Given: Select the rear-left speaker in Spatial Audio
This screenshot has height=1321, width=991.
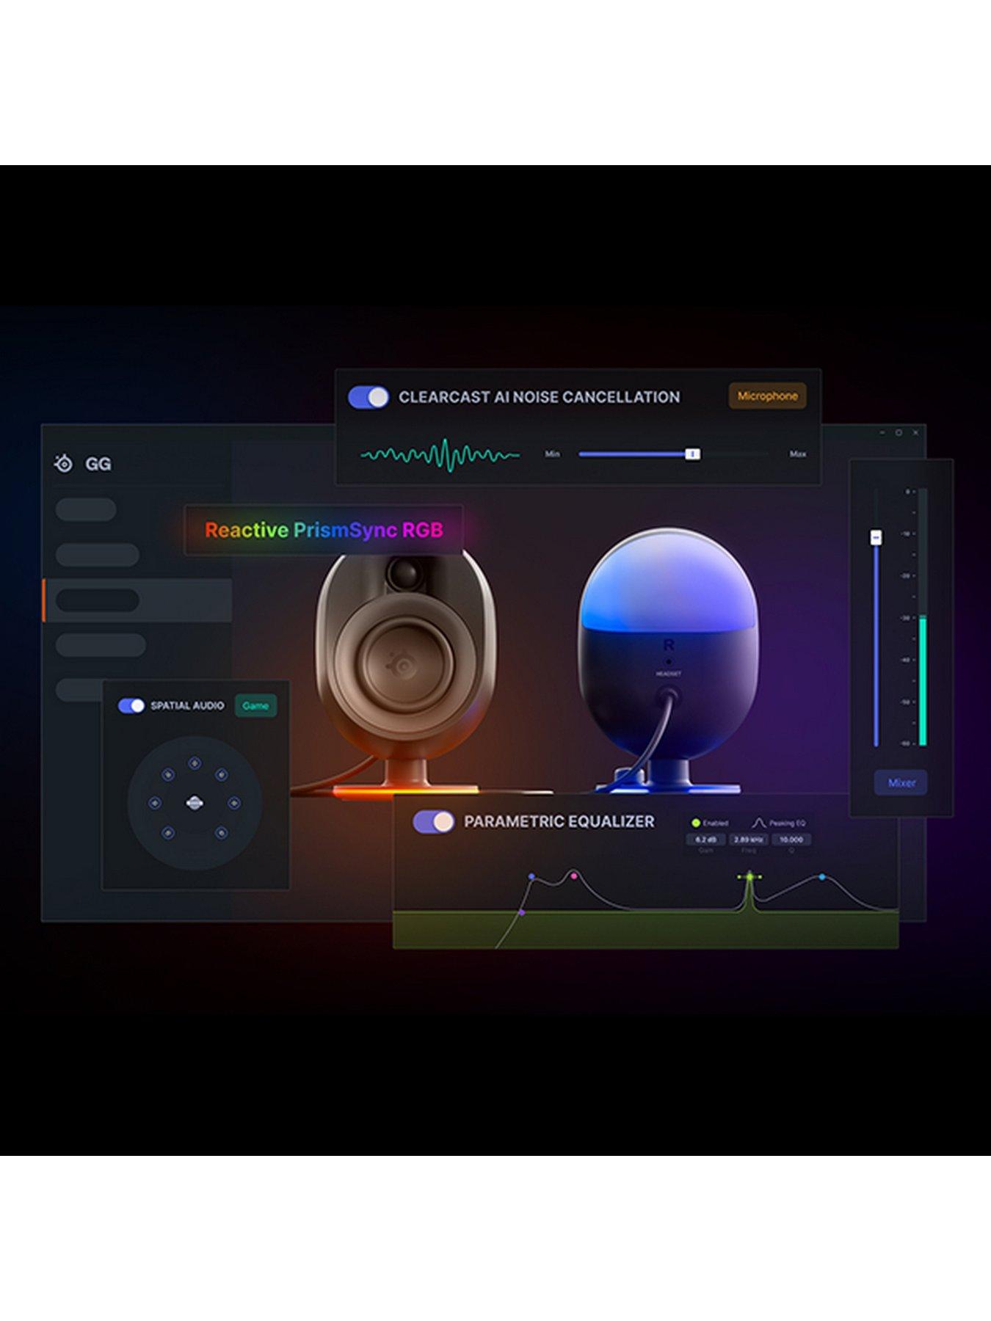Looking at the screenshot, I should coord(168,832).
